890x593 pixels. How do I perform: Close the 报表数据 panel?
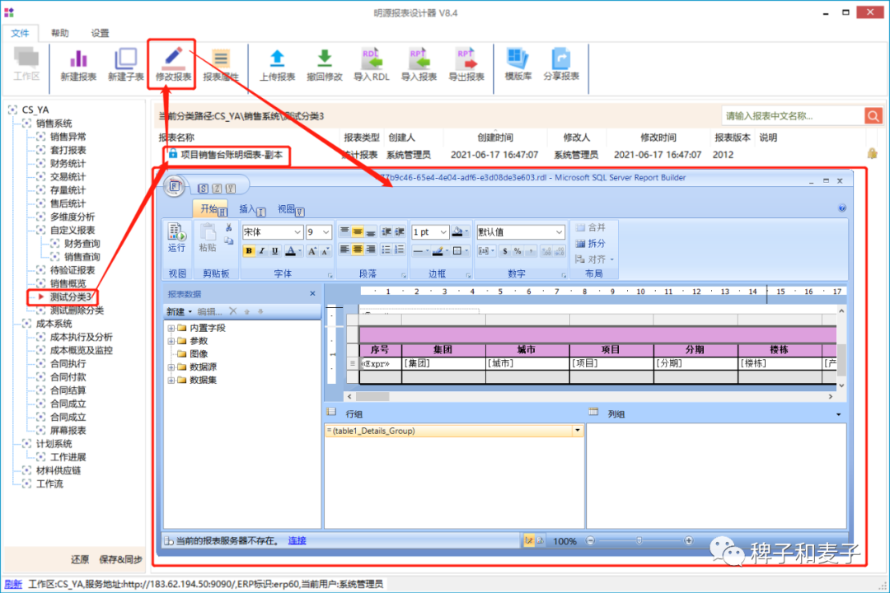coord(313,293)
